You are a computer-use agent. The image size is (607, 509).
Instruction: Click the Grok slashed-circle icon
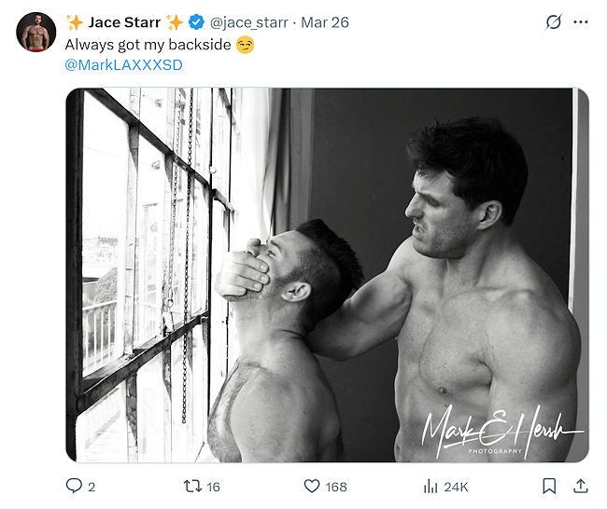553,22
